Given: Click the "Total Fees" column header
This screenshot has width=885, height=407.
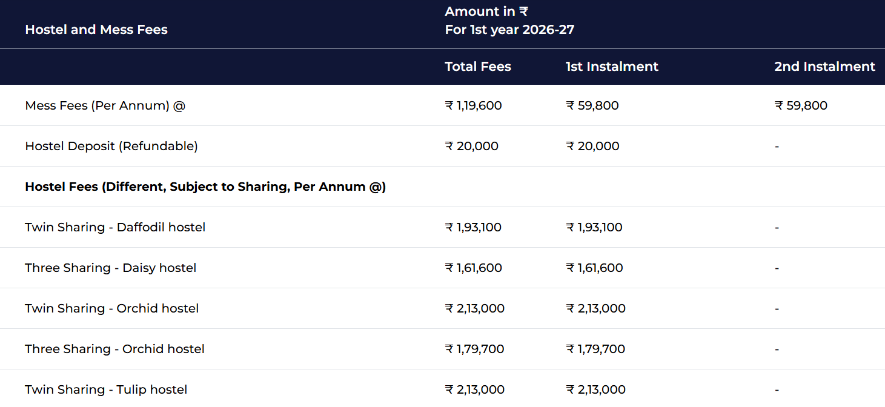Looking at the screenshot, I should [478, 67].
